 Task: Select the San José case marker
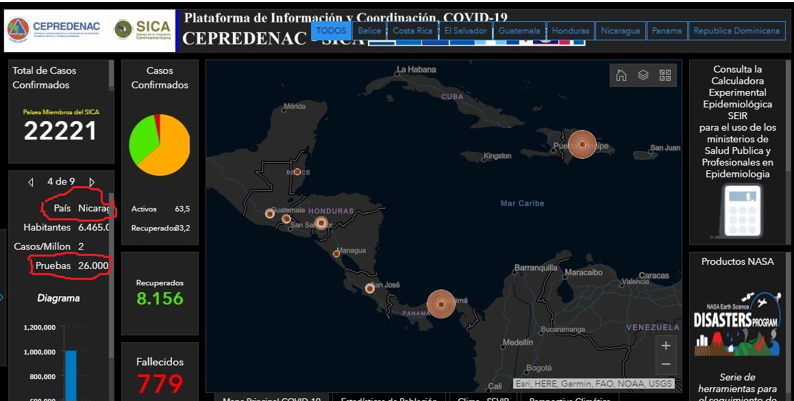pos(370,288)
